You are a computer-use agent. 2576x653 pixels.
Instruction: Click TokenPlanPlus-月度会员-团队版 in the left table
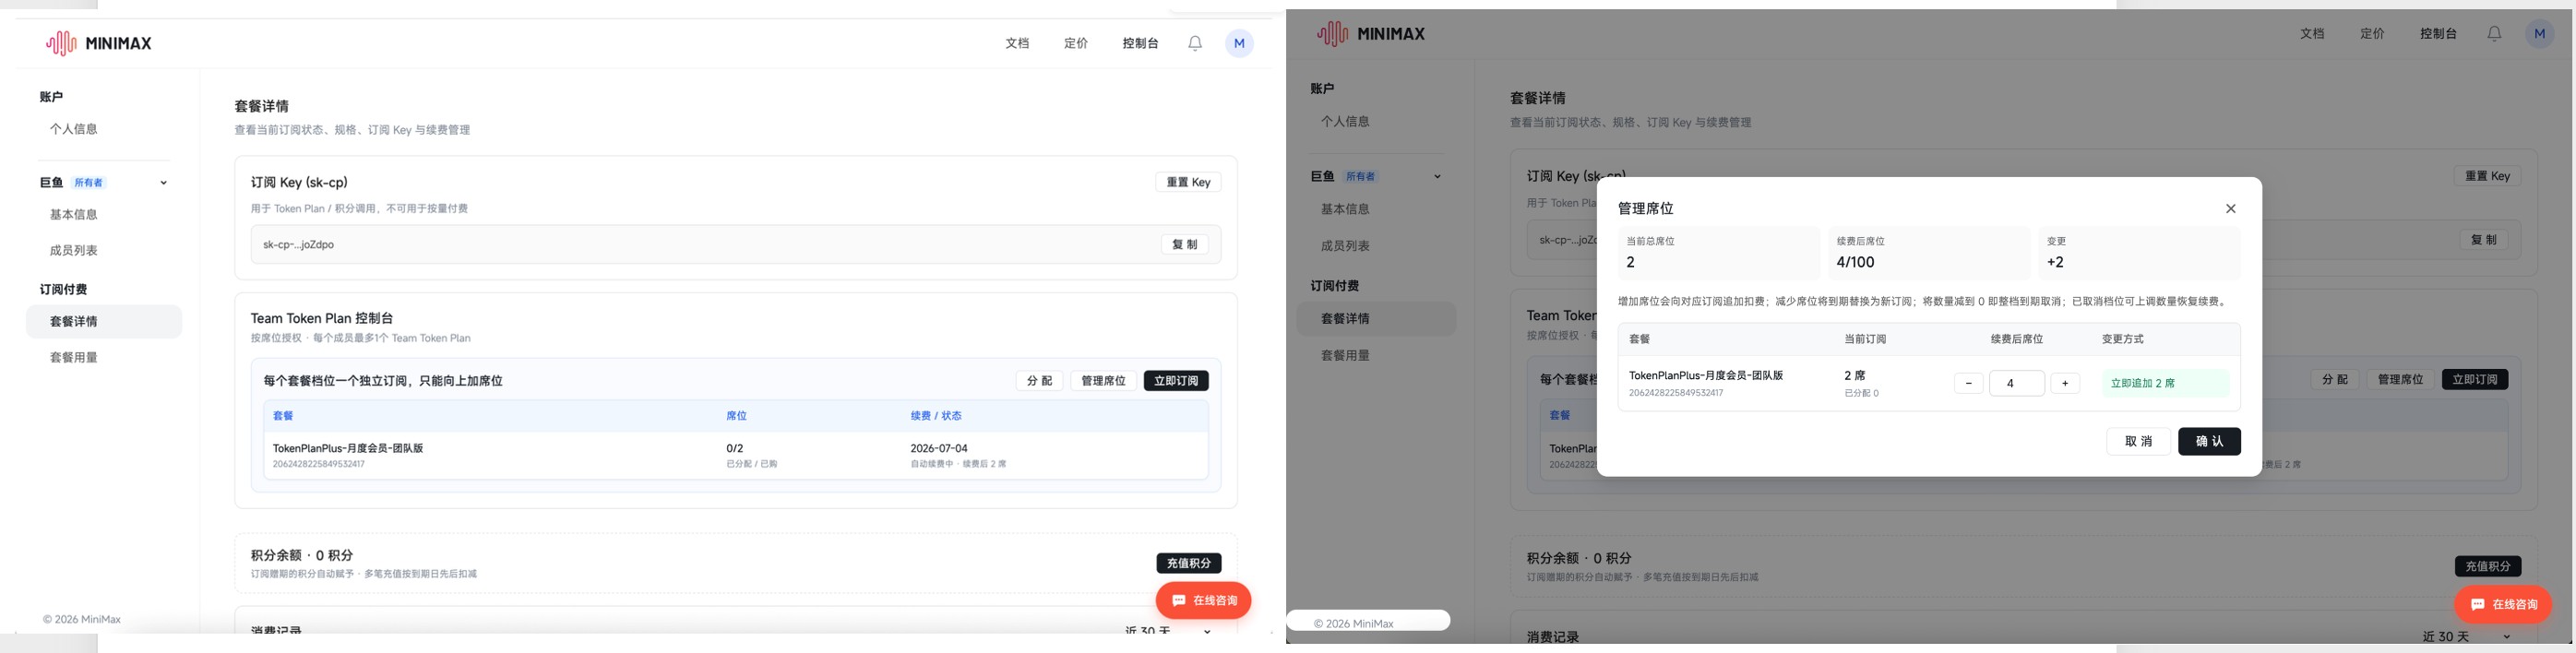[348, 448]
